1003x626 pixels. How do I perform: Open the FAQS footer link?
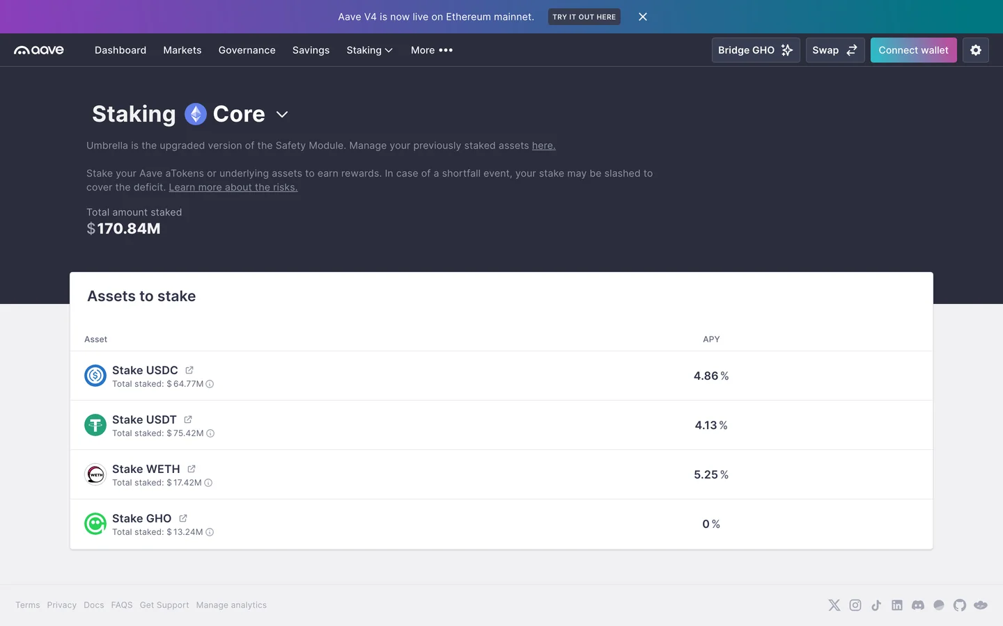point(122,605)
